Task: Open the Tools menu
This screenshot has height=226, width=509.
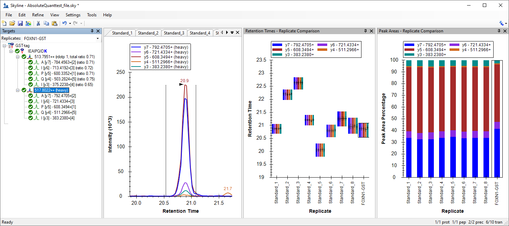Action: (x=92, y=15)
